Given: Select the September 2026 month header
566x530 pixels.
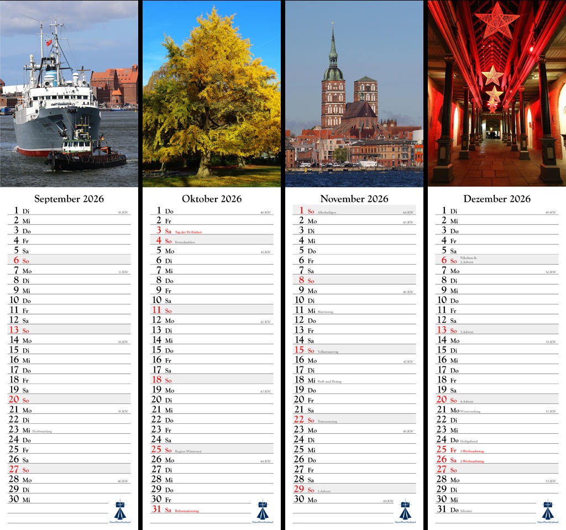Looking at the screenshot, I should 70,199.
